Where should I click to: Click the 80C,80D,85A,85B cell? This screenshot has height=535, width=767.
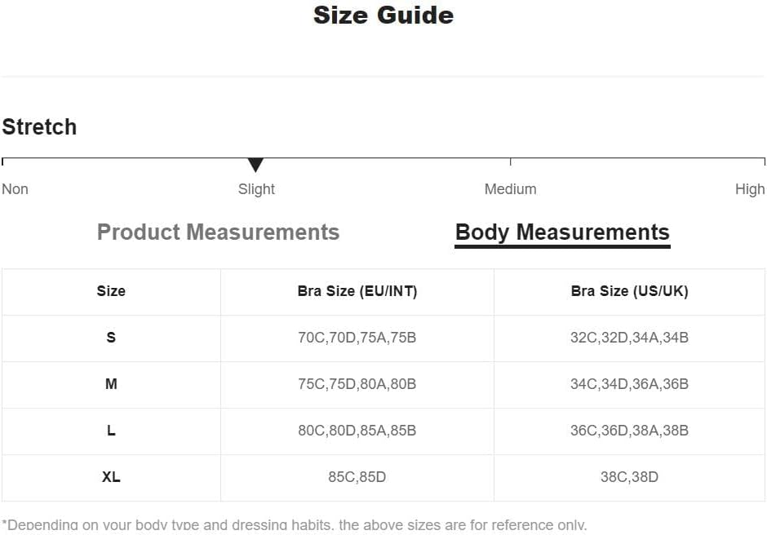(x=357, y=431)
